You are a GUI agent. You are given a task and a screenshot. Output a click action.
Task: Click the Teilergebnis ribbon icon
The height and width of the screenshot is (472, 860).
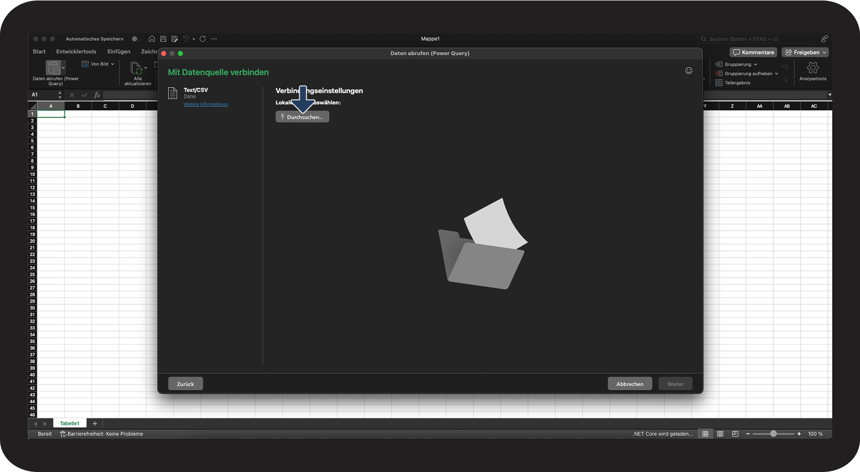coord(719,83)
